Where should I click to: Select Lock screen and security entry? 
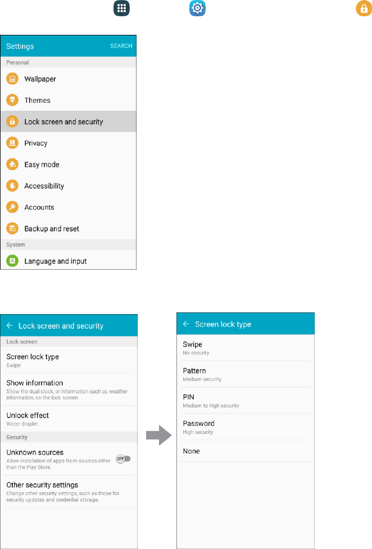69,121
